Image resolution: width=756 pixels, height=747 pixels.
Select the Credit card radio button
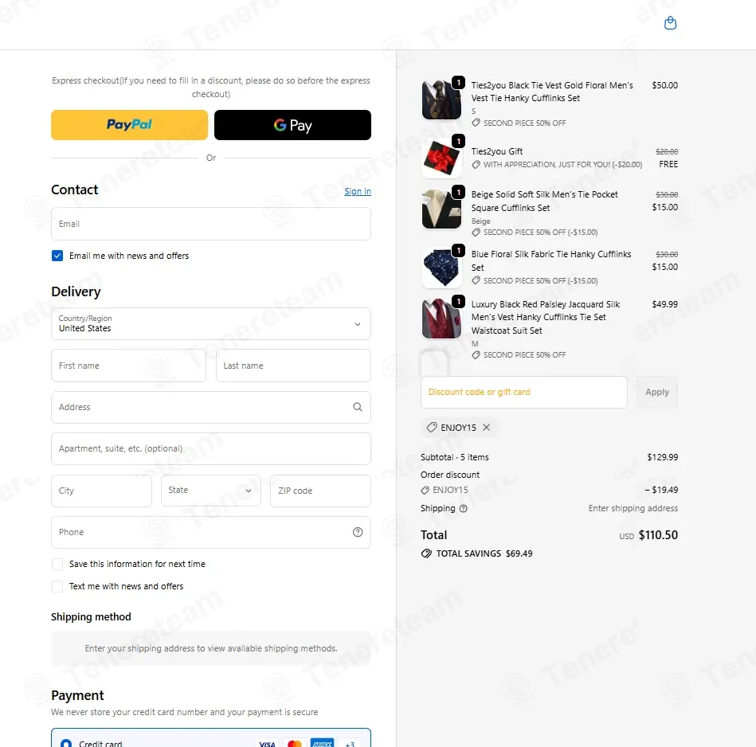pos(66,744)
